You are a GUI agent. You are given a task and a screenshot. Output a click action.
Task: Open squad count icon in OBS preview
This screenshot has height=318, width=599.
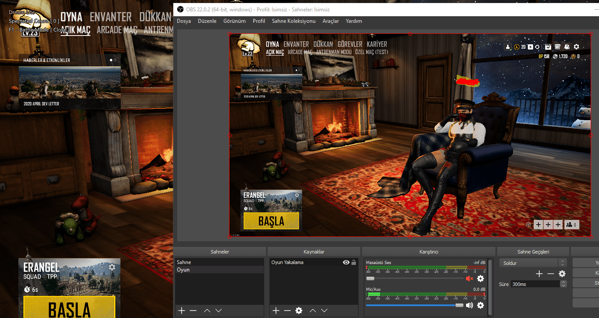point(572,225)
